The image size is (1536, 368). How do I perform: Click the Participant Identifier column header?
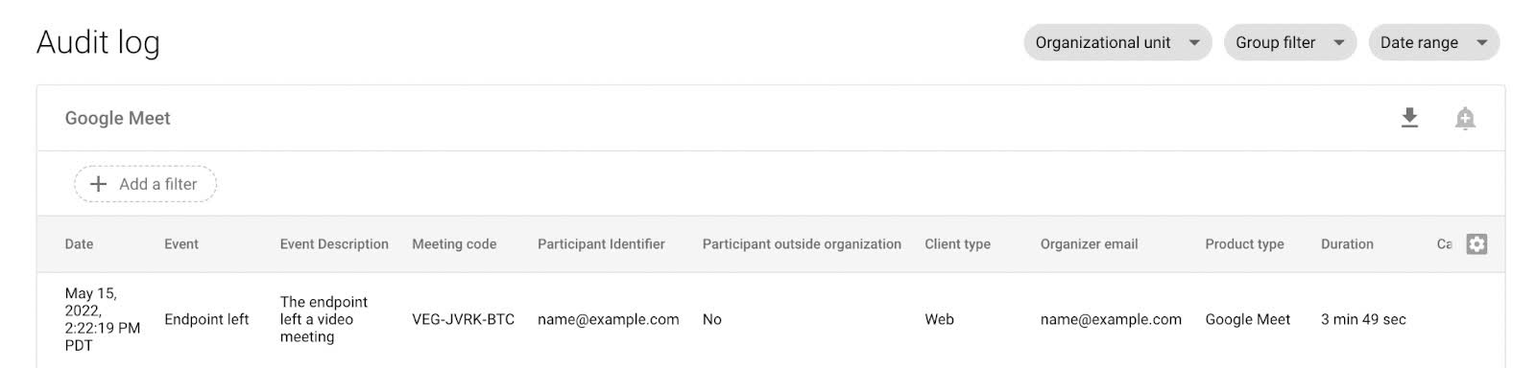tap(601, 244)
